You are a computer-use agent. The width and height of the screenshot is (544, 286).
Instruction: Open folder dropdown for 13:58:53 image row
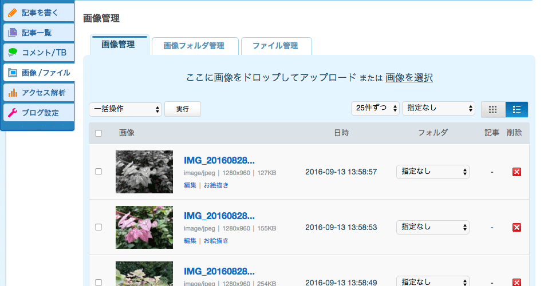point(433,227)
